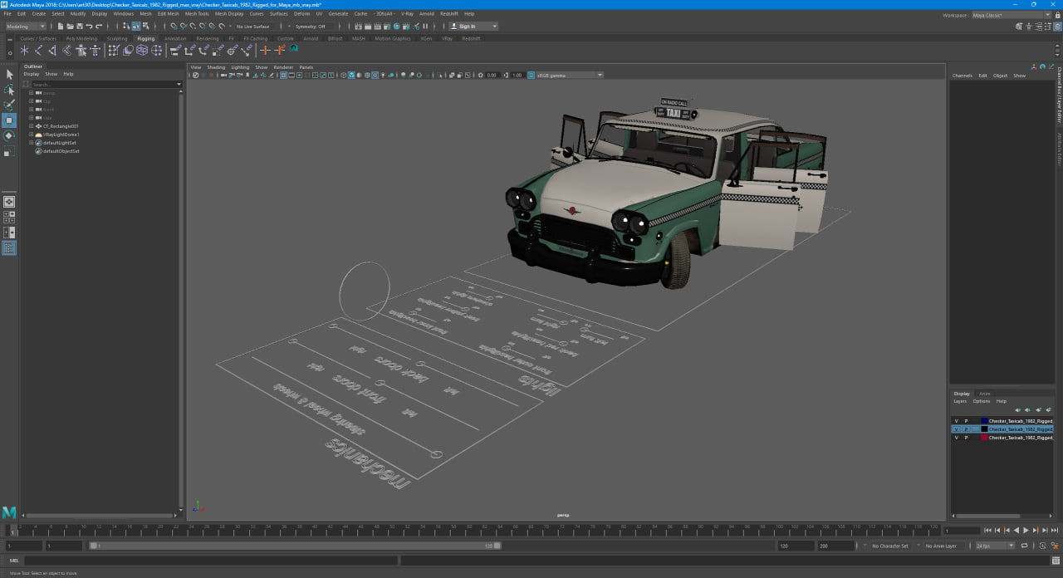
Task: Click the Open Scene folder icon
Action: 71,27
